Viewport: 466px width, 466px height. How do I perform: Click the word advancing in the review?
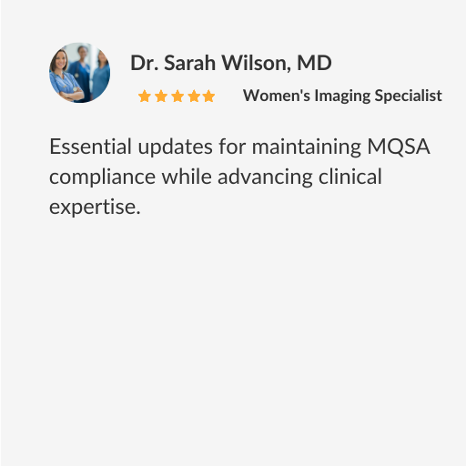click(265, 177)
